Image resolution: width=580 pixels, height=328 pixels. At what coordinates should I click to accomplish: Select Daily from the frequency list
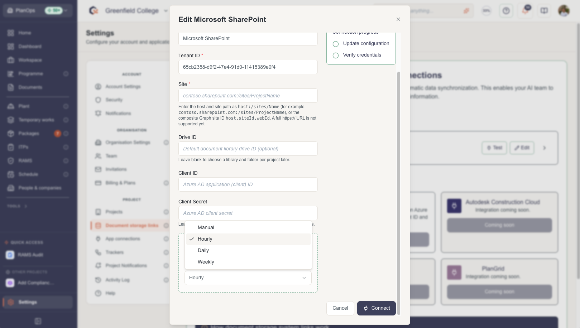pyautogui.click(x=248, y=251)
